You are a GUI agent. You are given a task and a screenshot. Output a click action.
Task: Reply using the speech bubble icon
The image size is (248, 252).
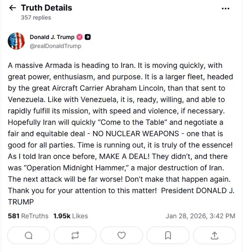[29, 236]
